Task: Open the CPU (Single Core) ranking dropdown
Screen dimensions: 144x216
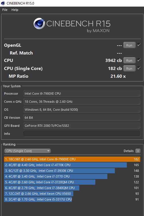Action: pyautogui.click(x=27, y=151)
